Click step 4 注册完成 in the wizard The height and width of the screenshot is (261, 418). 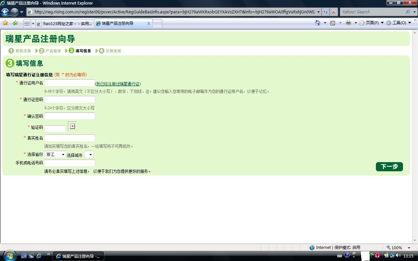pyautogui.click(x=110, y=51)
